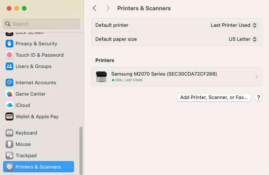Viewport: 269px width, 175px height.
Task: Go forward with the right arrow
Action: [x=108, y=8]
